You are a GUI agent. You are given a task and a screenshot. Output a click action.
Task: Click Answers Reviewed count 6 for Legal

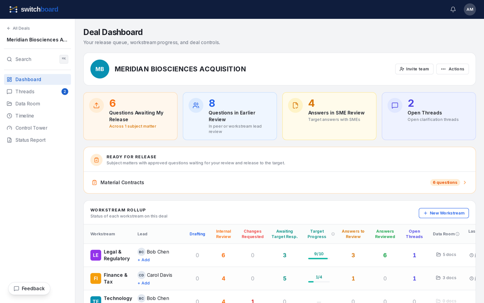(385, 256)
